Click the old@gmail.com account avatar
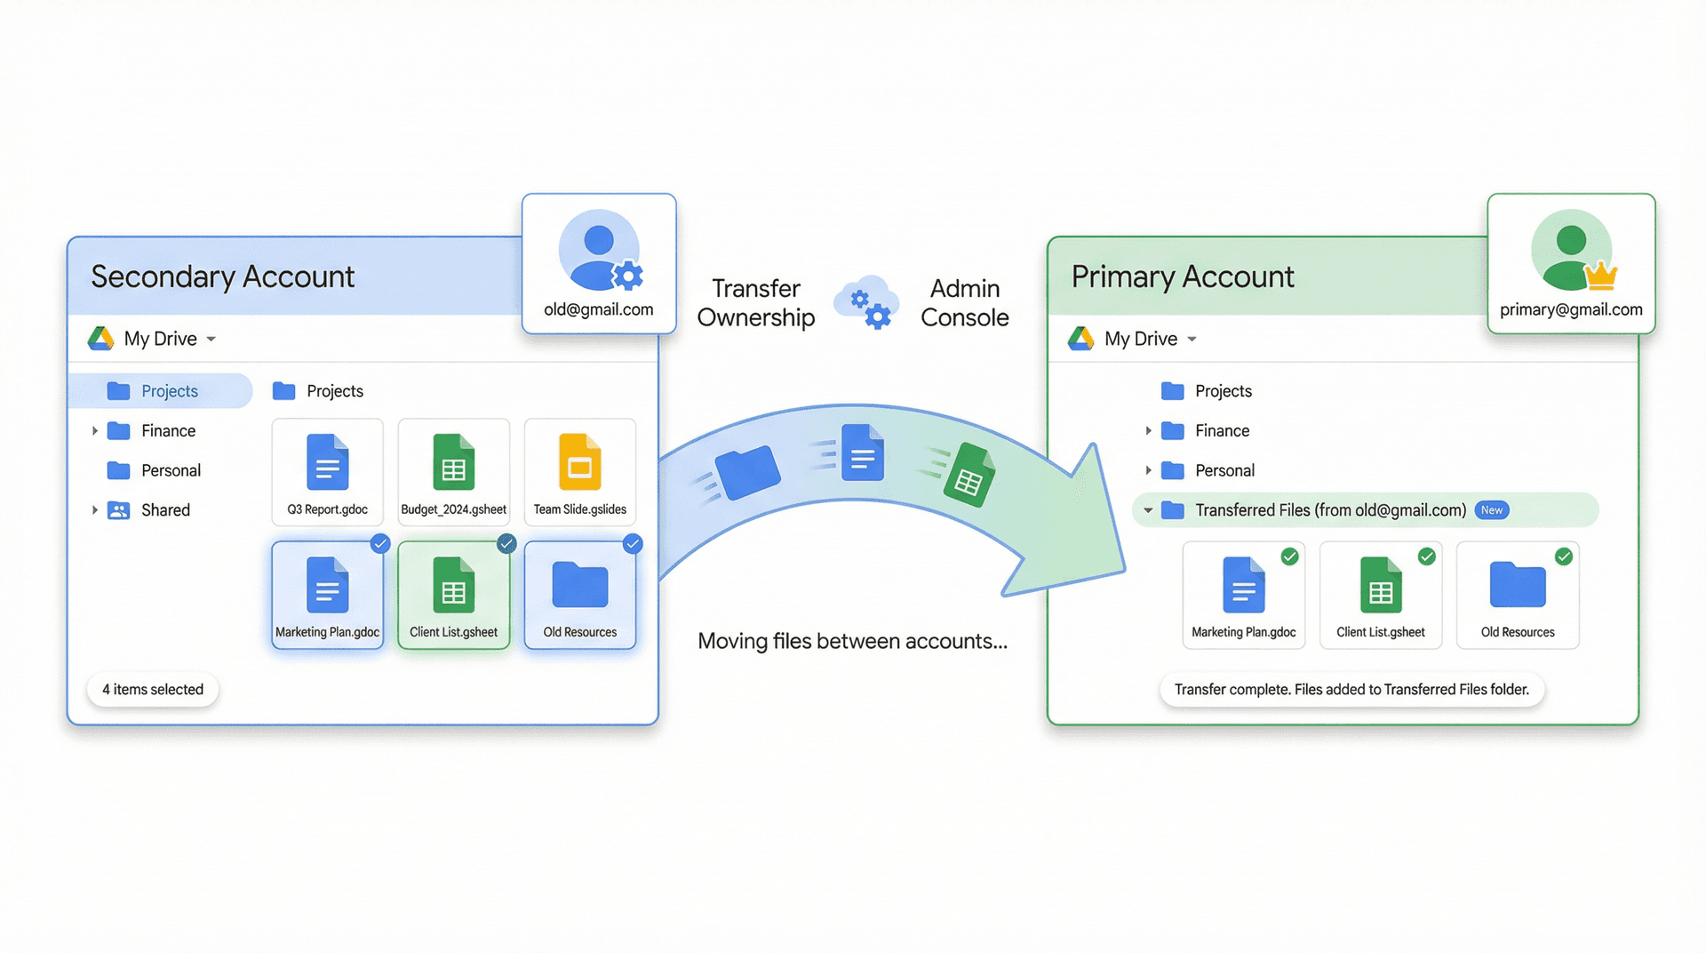 pos(599,252)
